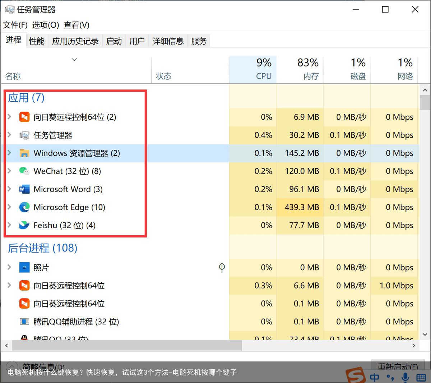Screen dimensions: 431x383
Task: Open the 查看 menu
Action: coord(76,25)
